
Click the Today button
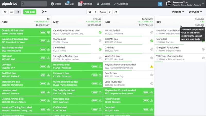tap(103, 12)
